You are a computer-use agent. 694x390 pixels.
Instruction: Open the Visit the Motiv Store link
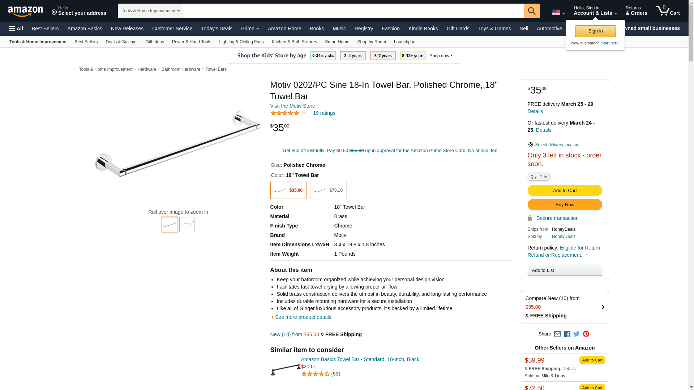(292, 106)
